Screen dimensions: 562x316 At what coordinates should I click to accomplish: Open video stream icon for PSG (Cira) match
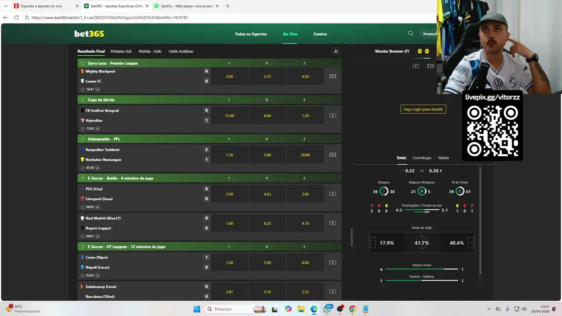[333, 194]
